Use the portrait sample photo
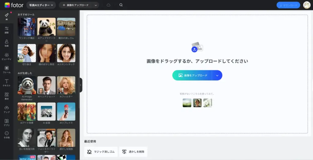Viewport: 313px width, 160px height. [197, 103]
